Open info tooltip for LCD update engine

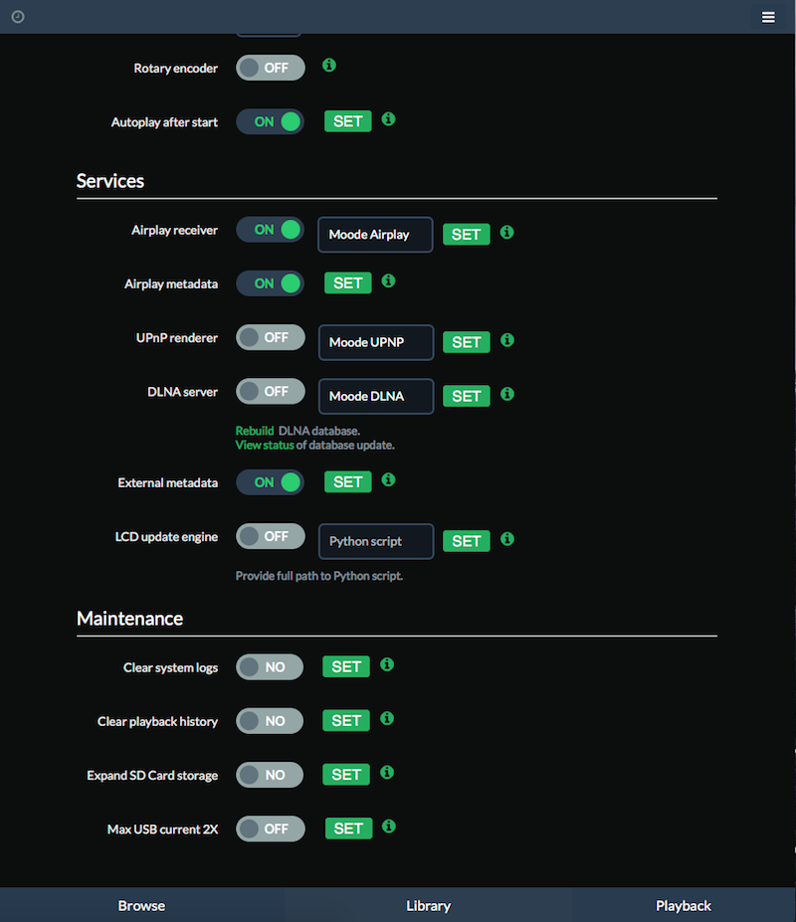[507, 539]
